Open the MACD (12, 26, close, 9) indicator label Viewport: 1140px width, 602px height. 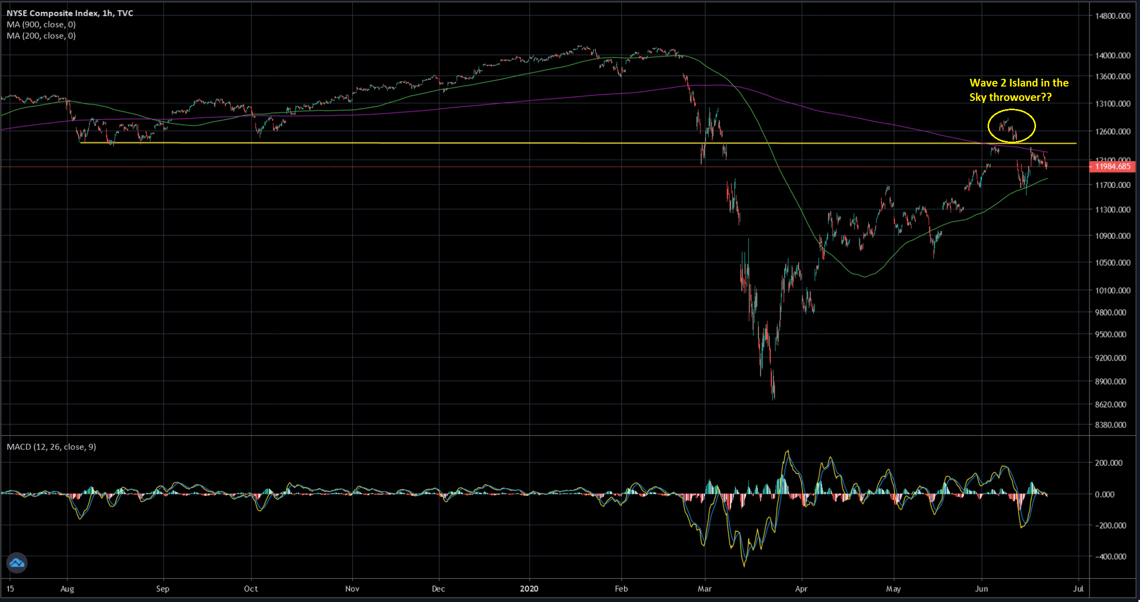(51, 446)
